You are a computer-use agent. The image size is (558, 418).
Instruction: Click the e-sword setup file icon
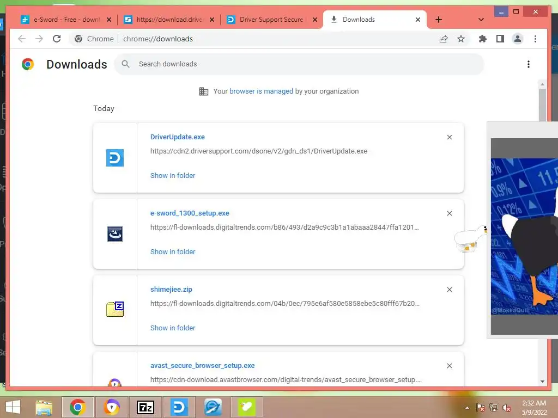115,234
